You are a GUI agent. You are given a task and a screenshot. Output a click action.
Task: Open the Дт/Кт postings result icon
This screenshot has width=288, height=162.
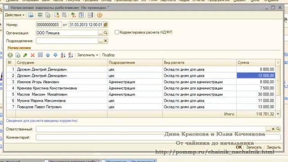73,15
